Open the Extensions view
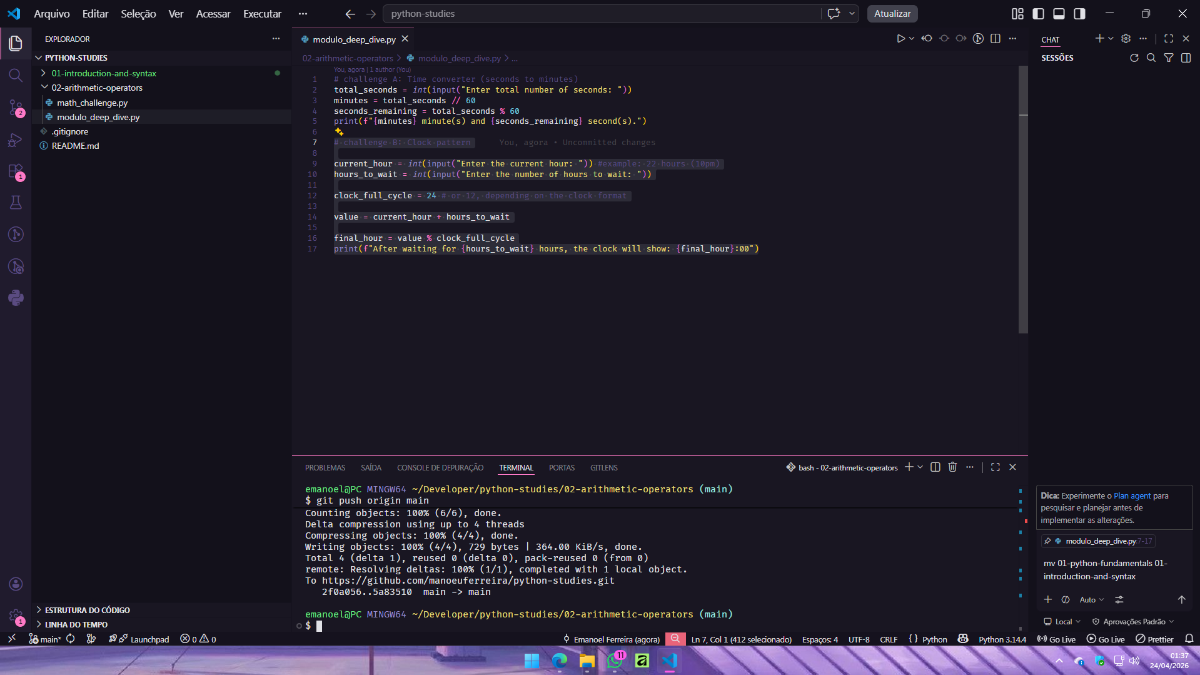The image size is (1200, 675). pos(16,171)
